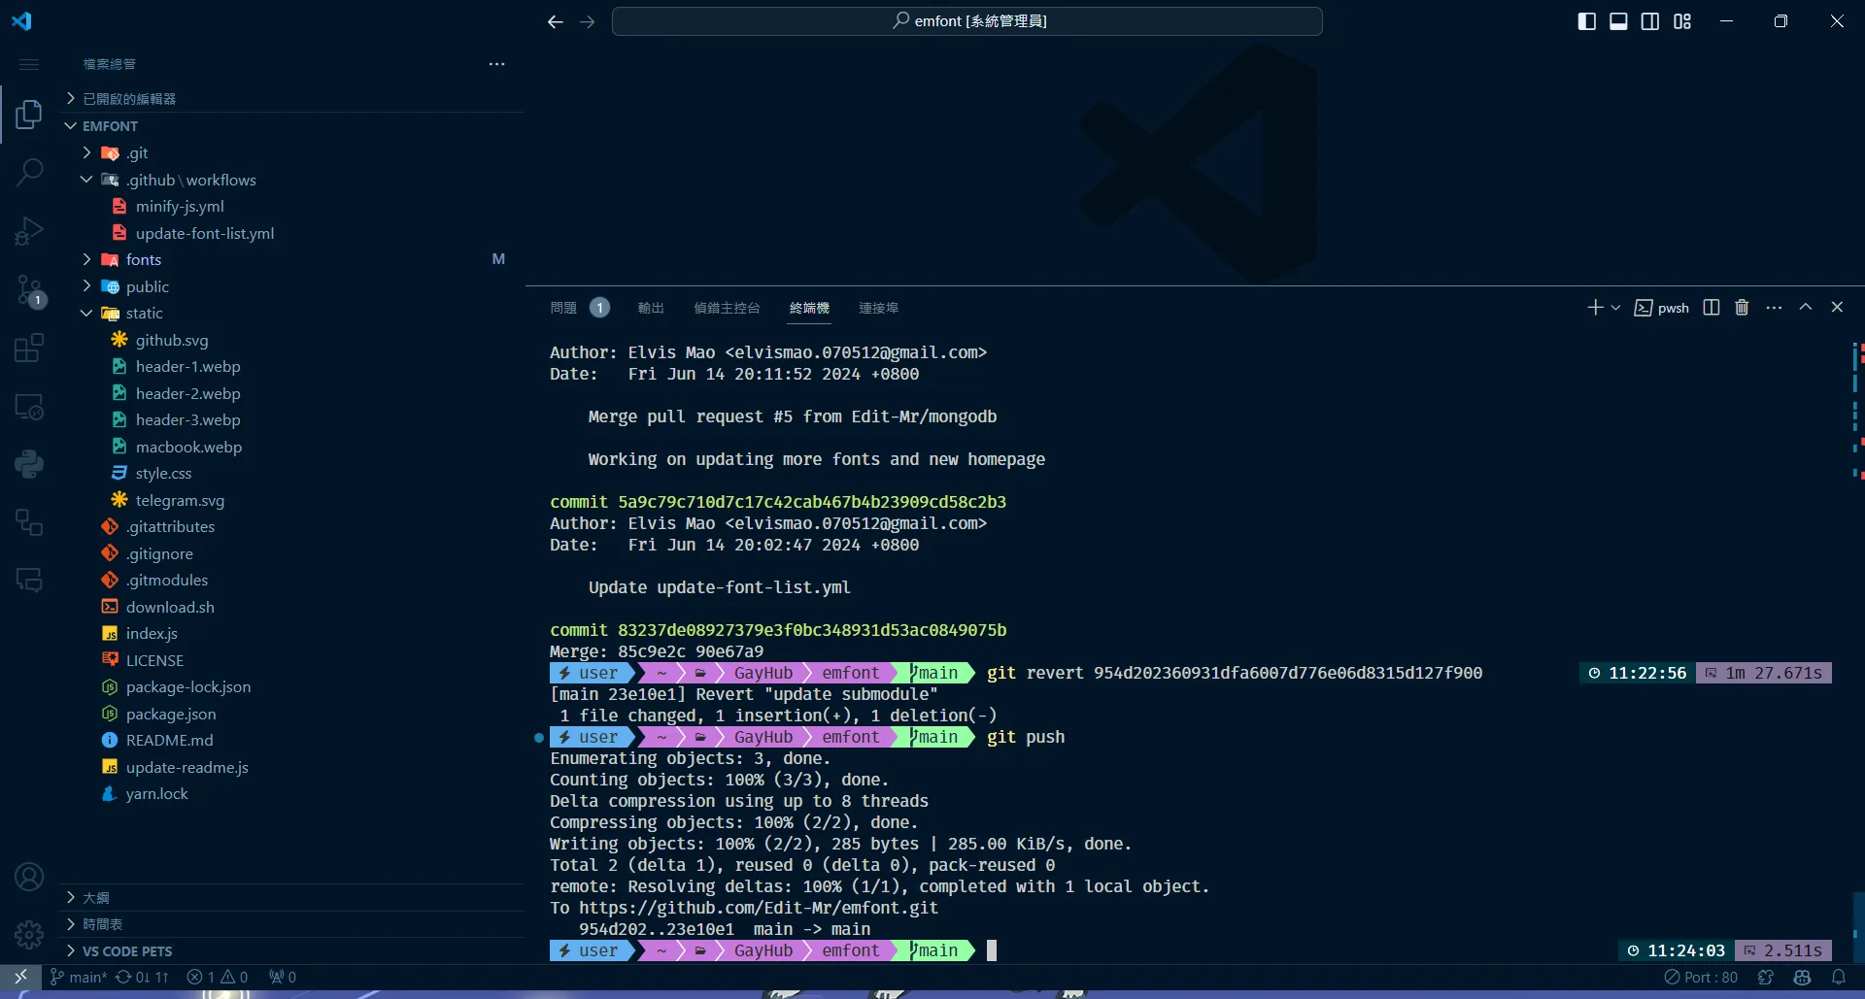Maximize panel with up chevron

[x=1806, y=307]
